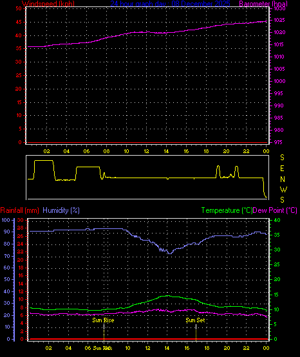The height and width of the screenshot is (357, 300).
Task: Click the "Dew Point (°C)" legend label
Action: coord(275,210)
